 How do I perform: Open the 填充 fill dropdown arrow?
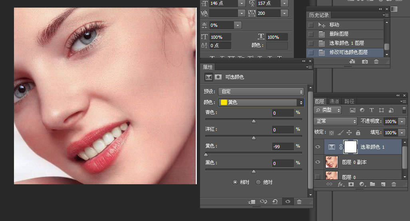coord(402,133)
